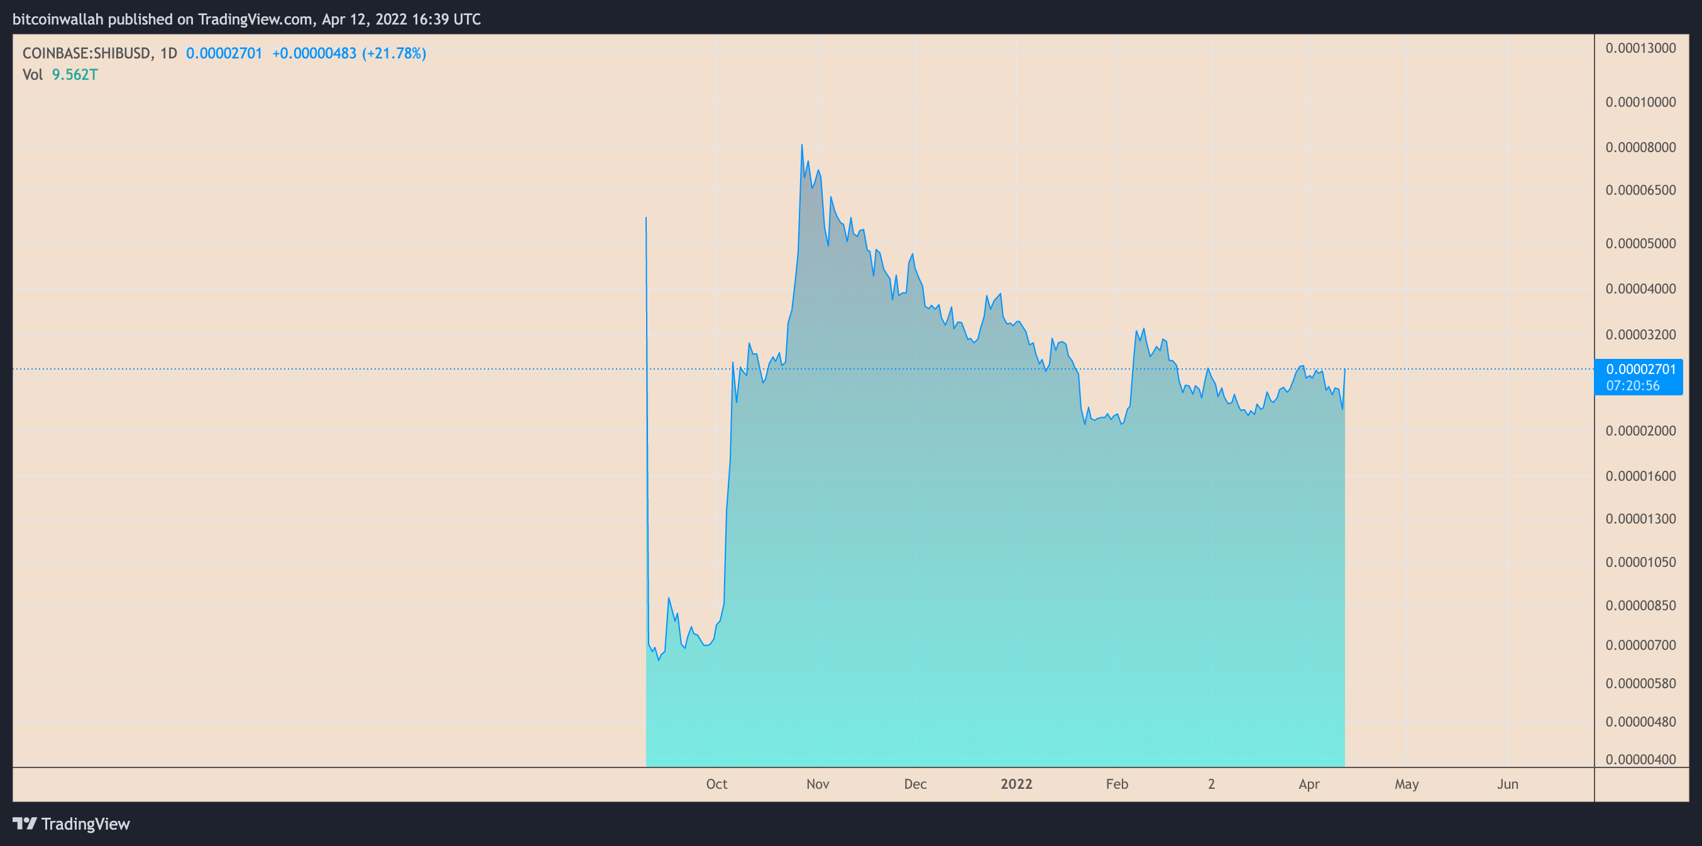Viewport: 1702px width, 846px height.
Task: Select the Oct label on the time axis
Action: pyautogui.click(x=717, y=784)
